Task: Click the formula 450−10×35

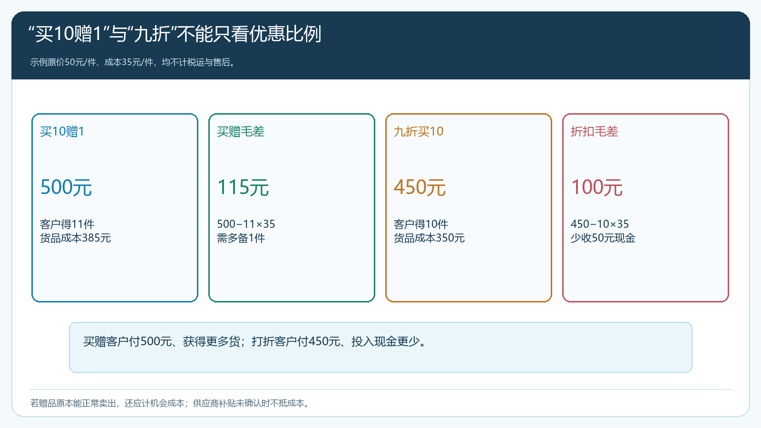Action: [600, 224]
